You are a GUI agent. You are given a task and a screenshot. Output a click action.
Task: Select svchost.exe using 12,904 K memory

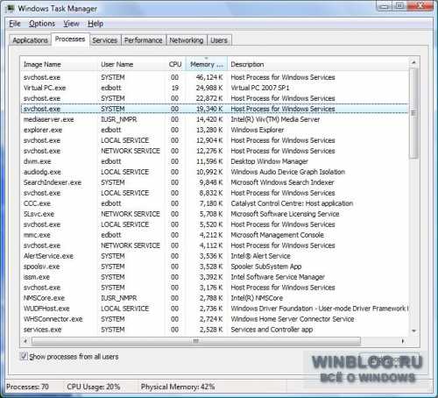pos(215,140)
